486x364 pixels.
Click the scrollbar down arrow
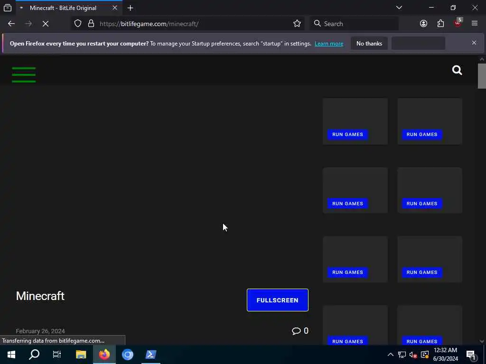(481, 341)
